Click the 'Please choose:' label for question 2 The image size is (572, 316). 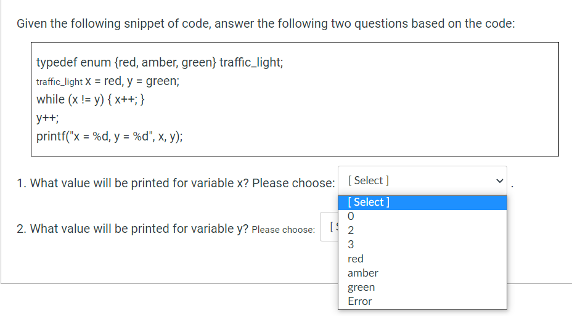283,230
